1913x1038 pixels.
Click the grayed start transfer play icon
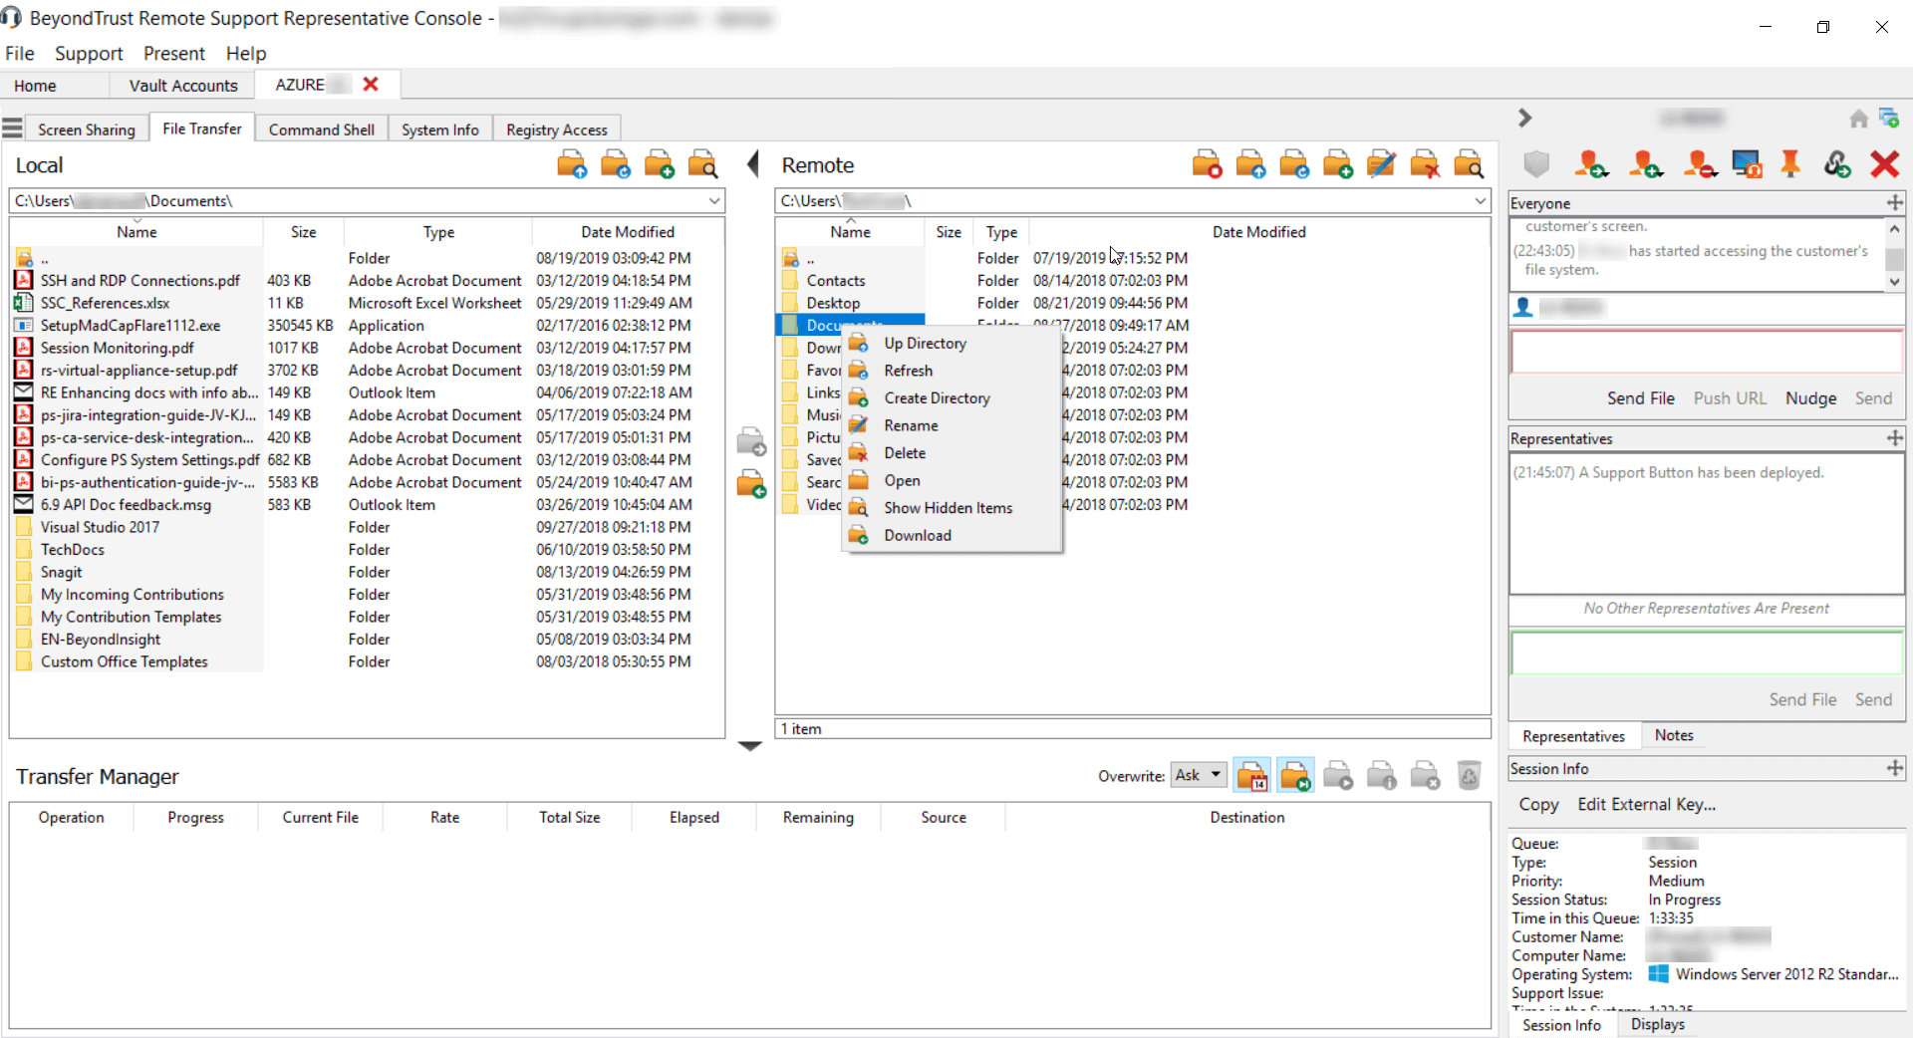click(1338, 776)
